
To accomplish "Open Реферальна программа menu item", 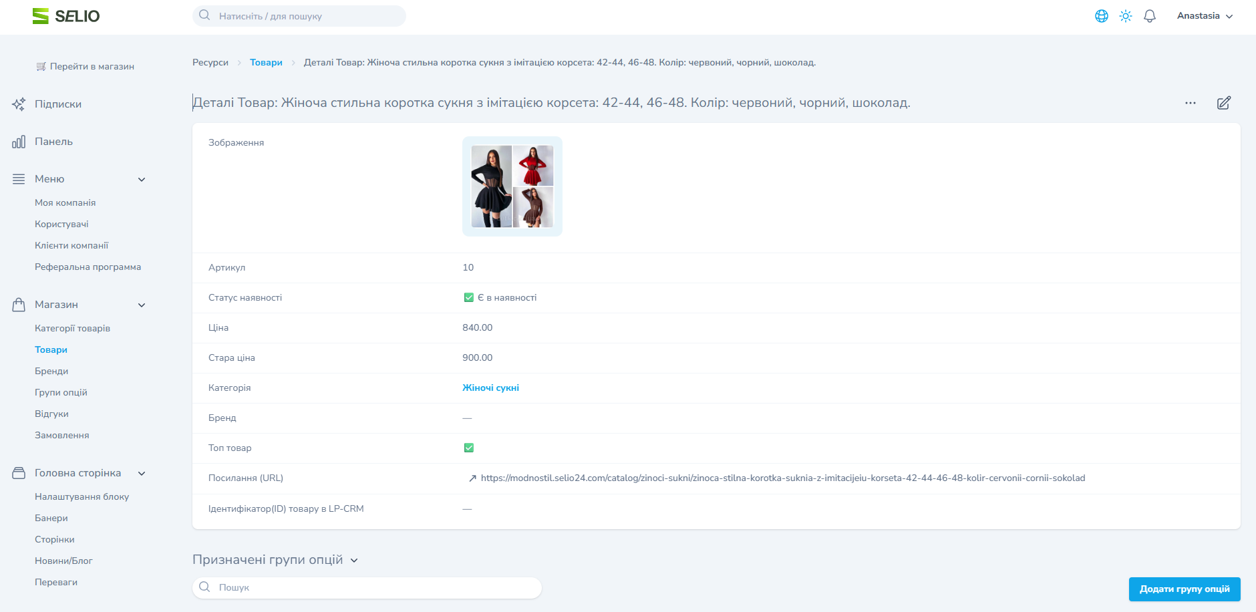I will [x=88, y=267].
